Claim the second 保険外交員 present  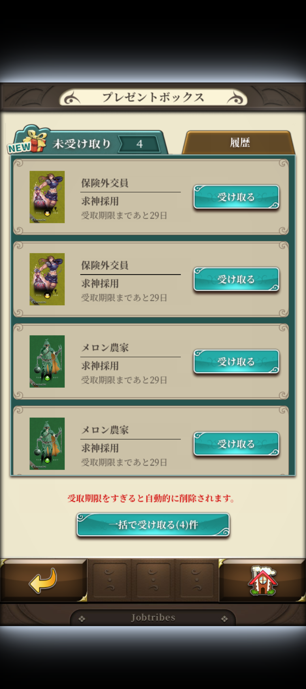coord(236,279)
